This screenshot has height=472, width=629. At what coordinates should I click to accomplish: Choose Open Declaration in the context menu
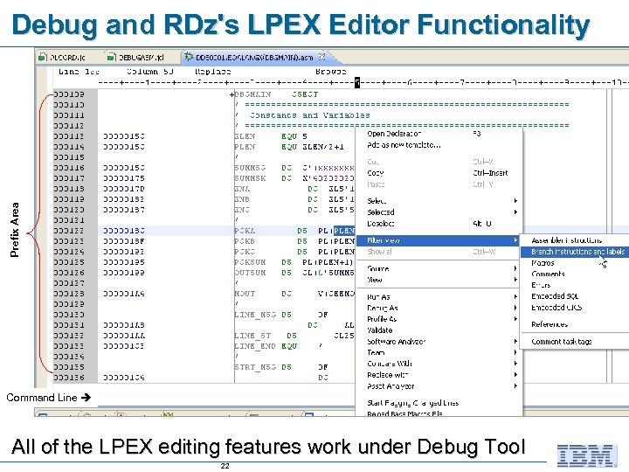(394, 134)
